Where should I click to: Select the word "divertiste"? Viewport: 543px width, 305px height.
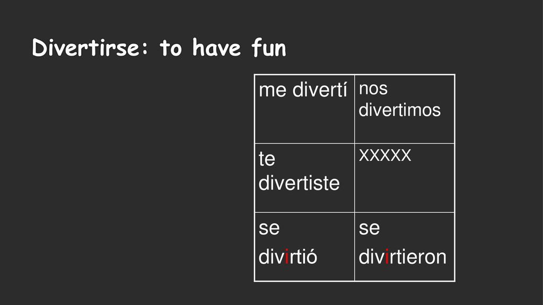(x=299, y=183)
